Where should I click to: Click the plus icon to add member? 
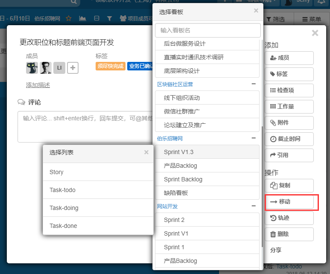73,68
